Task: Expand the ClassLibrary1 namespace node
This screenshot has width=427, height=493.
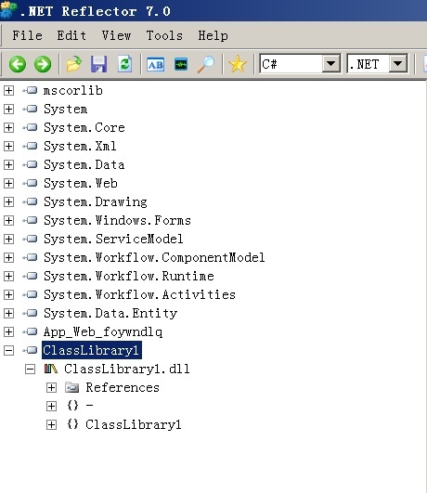Action: 51,425
